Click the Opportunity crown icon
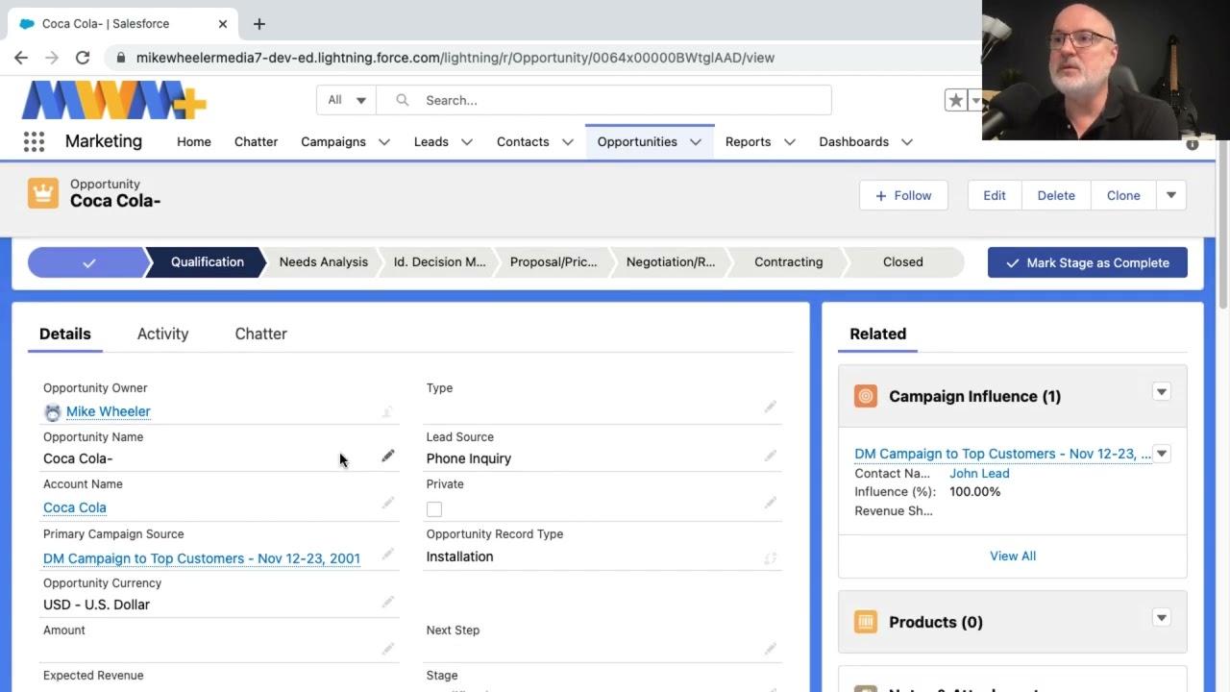The width and height of the screenshot is (1230, 692). pos(43,193)
